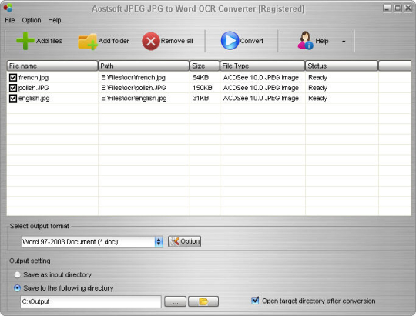The width and height of the screenshot is (416, 316).
Task: Sort by the File Type column header
Action: pyautogui.click(x=263, y=66)
